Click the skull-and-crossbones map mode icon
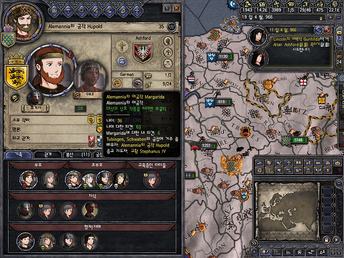 [x=328, y=170]
